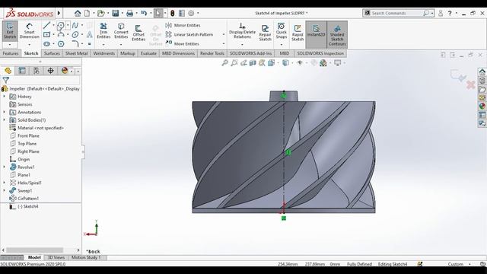Expand the History tree node
Screen dimensions: 487x274
coord(5,97)
